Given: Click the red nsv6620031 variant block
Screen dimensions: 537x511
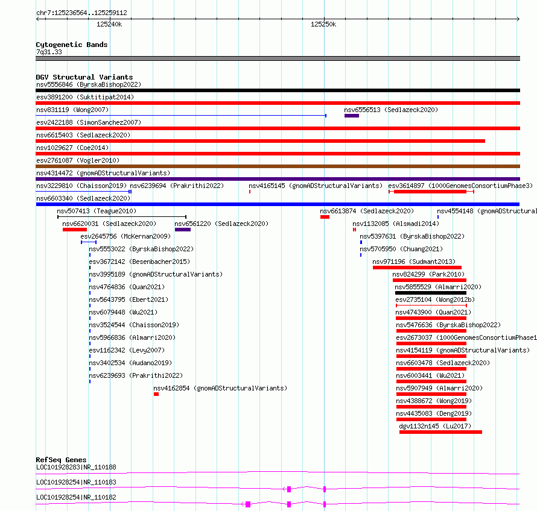Looking at the screenshot, I should coord(75,230).
